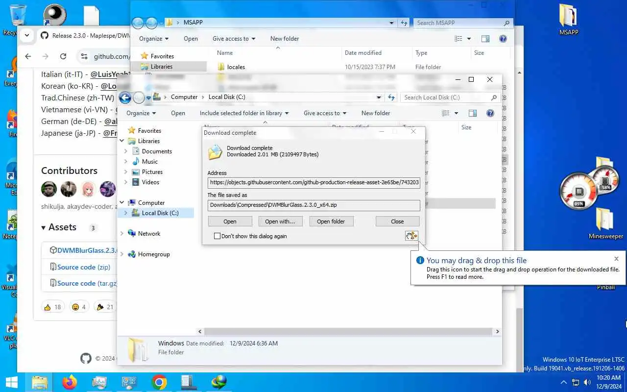The height and width of the screenshot is (392, 627).
Task: Click the file saved as path field
Action: [x=313, y=205]
